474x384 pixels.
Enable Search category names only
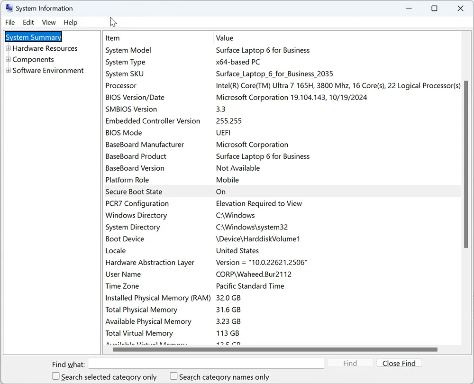[x=173, y=375]
